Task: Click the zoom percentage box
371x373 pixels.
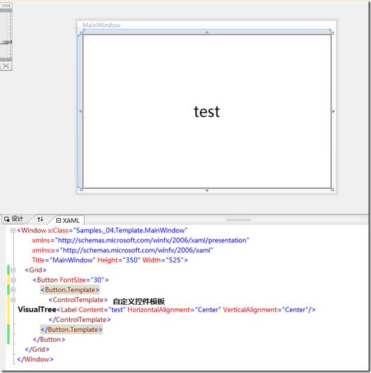Action: click(6, 5)
